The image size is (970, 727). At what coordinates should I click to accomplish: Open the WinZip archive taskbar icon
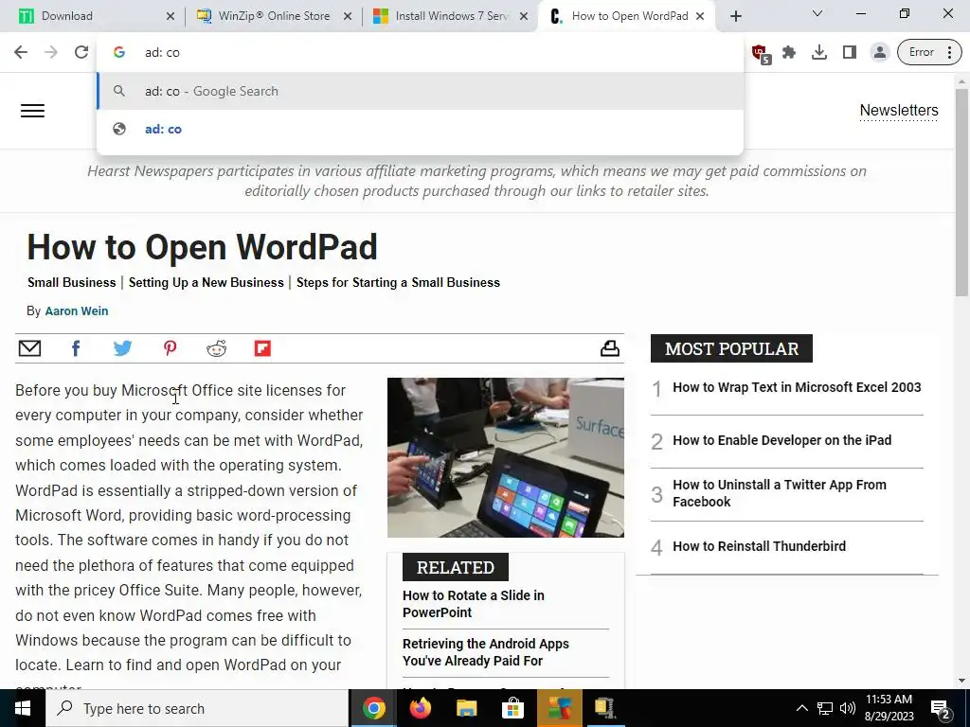[605, 708]
